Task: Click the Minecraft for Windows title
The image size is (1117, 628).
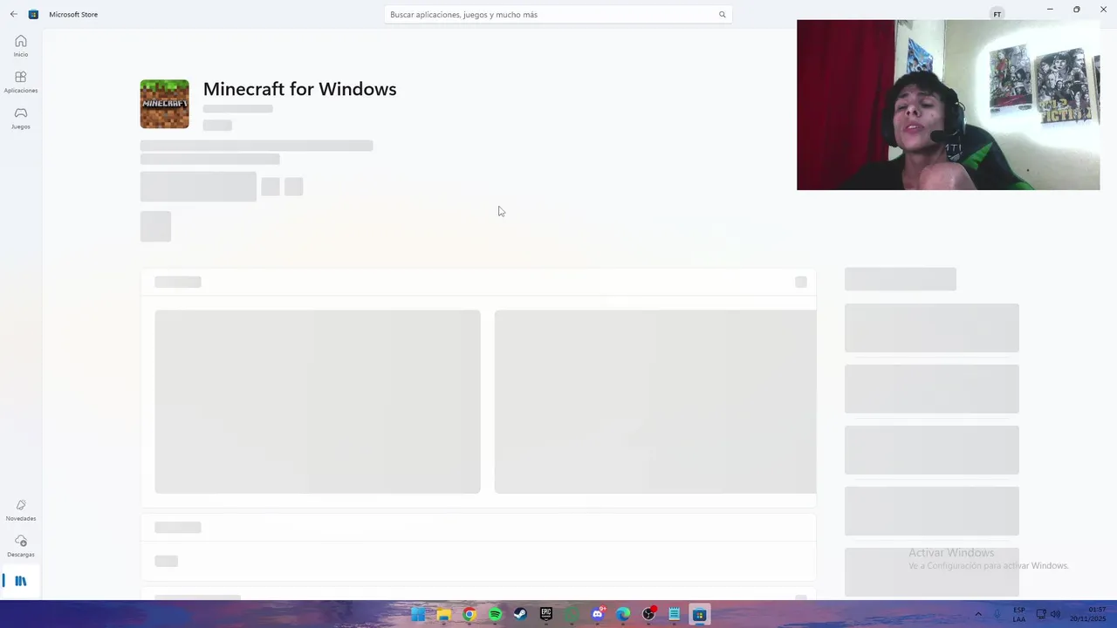Action: (x=299, y=89)
